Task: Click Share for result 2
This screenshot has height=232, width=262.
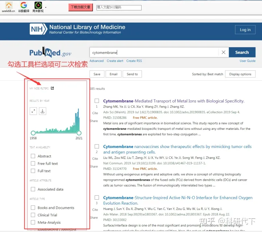Action: click(94, 167)
